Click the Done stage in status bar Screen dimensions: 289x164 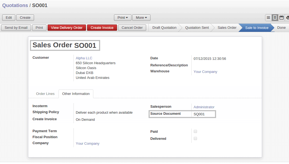click(x=281, y=27)
